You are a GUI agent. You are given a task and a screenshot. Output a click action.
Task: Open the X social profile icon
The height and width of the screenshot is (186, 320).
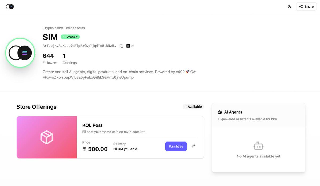(x=128, y=46)
